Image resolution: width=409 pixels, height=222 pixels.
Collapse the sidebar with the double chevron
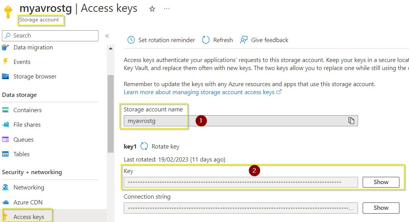point(107,36)
